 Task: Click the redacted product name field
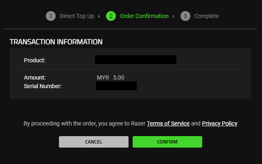(136, 59)
